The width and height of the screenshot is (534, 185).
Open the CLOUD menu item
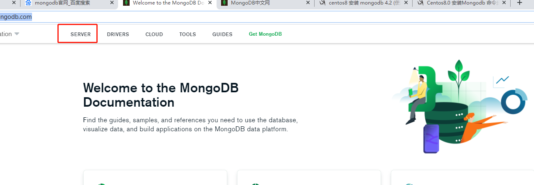click(154, 34)
